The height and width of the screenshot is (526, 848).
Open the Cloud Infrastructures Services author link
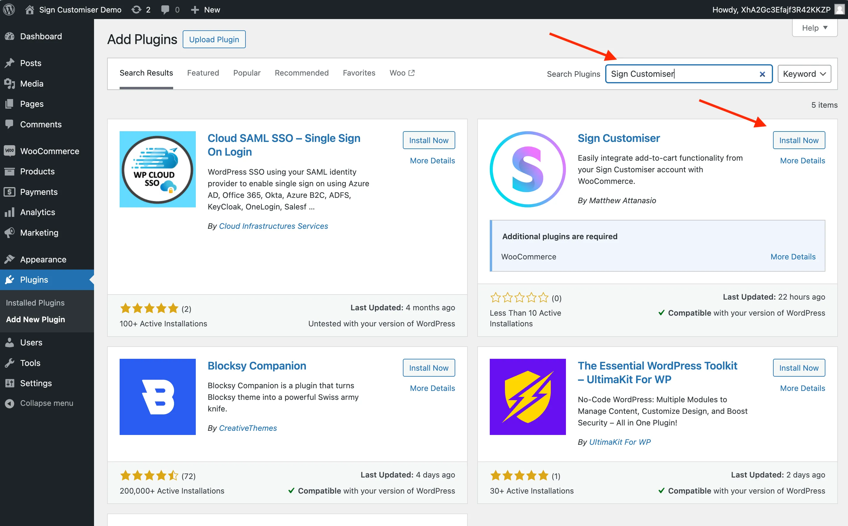273,226
